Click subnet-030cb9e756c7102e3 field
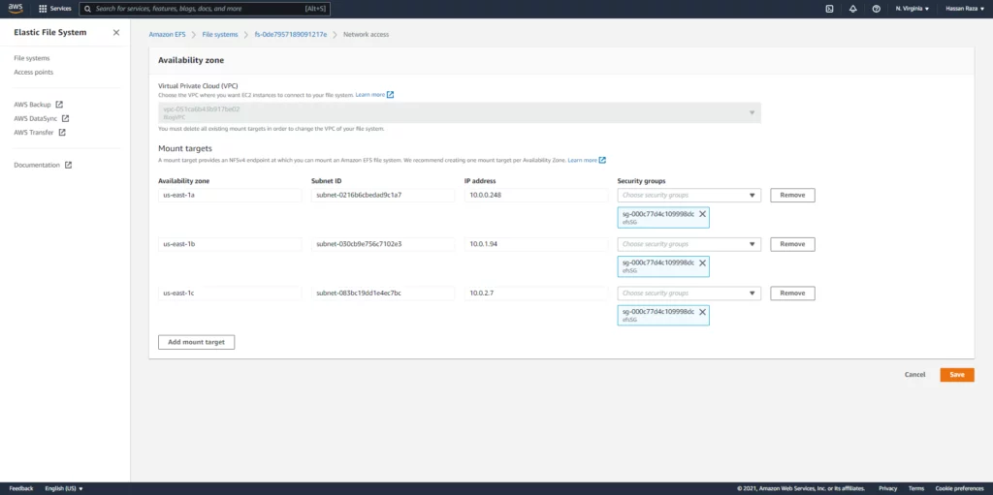 (x=383, y=244)
